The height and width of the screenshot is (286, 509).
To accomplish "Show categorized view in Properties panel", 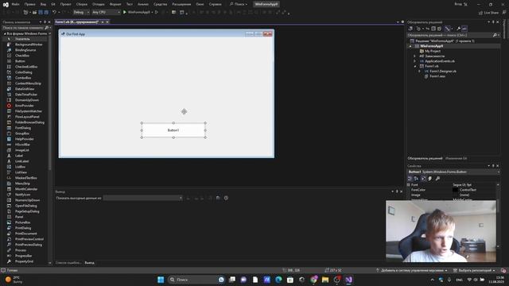I will click(410, 179).
